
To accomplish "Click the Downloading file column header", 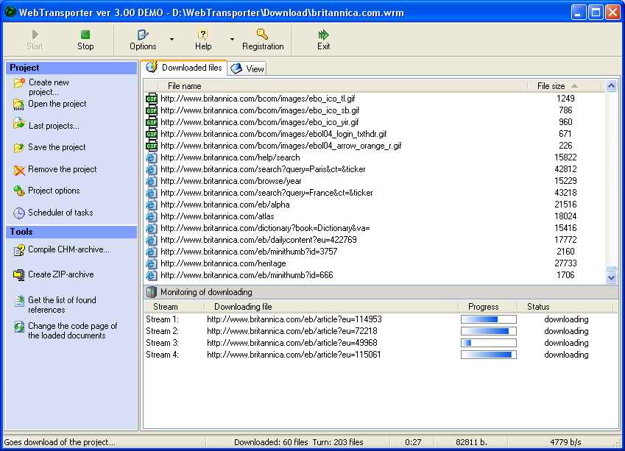I will pyautogui.click(x=331, y=306).
